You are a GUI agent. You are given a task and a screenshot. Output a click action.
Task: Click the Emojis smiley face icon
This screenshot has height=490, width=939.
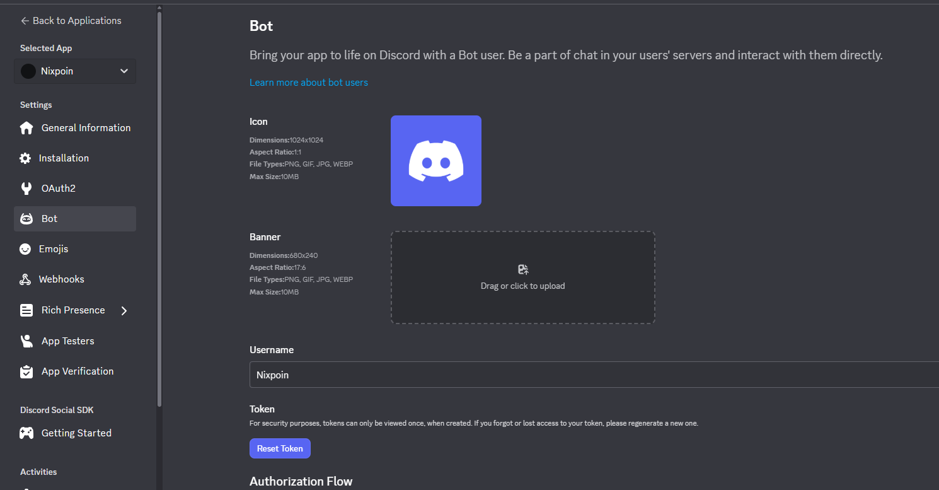point(25,249)
